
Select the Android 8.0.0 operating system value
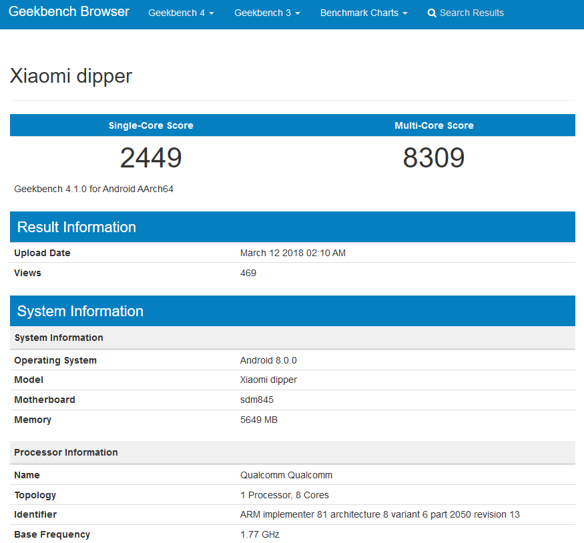[x=268, y=361]
